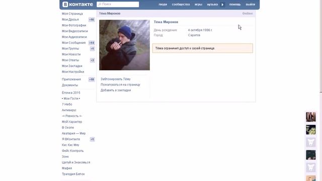Click the second friend avatar in chat sidebar
The width and height of the screenshot is (322, 181).
311,130
